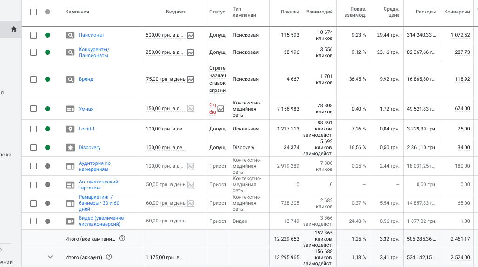
Task: Sort by the Показы column header
Action: (x=290, y=12)
